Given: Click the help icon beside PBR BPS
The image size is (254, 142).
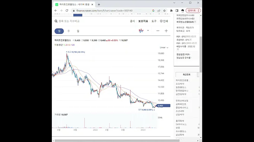Looking at the screenshot, I should click(x=196, y=43).
